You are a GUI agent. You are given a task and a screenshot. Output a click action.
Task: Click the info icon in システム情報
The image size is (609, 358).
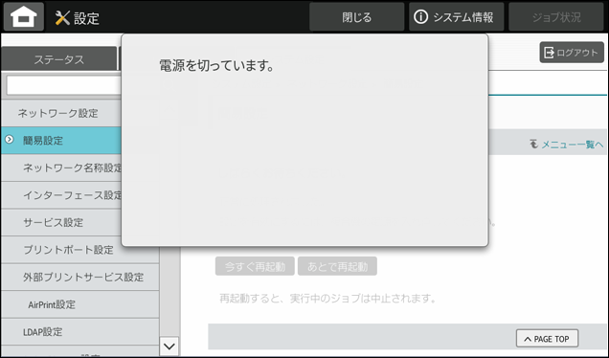pyautogui.click(x=420, y=16)
